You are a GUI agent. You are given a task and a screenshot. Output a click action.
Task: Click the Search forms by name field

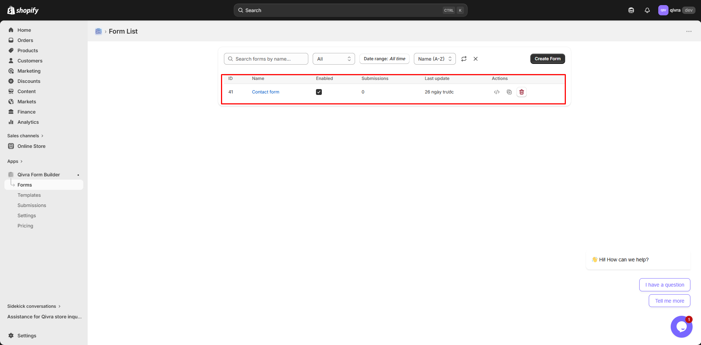pyautogui.click(x=266, y=59)
